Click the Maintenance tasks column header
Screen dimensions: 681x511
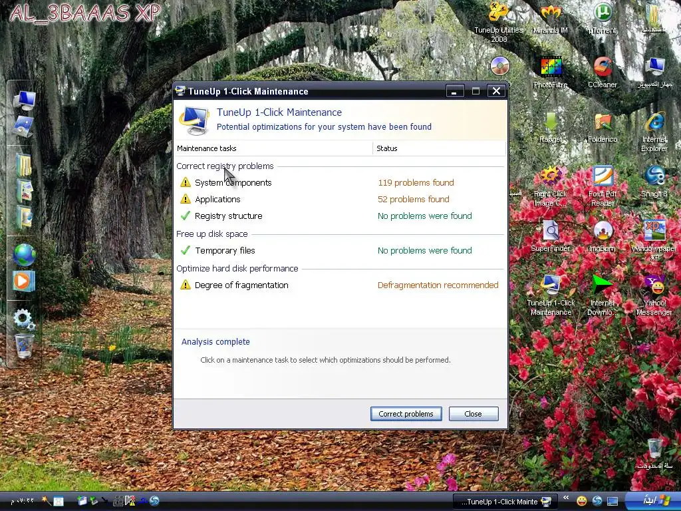pos(273,148)
